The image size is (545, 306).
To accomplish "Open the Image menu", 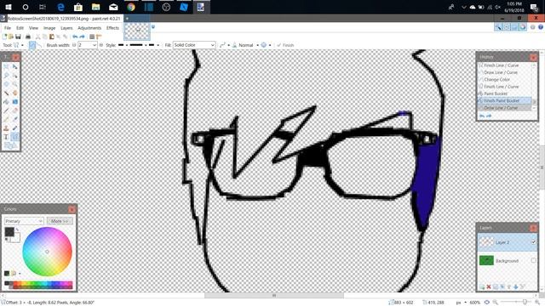I will (49, 28).
